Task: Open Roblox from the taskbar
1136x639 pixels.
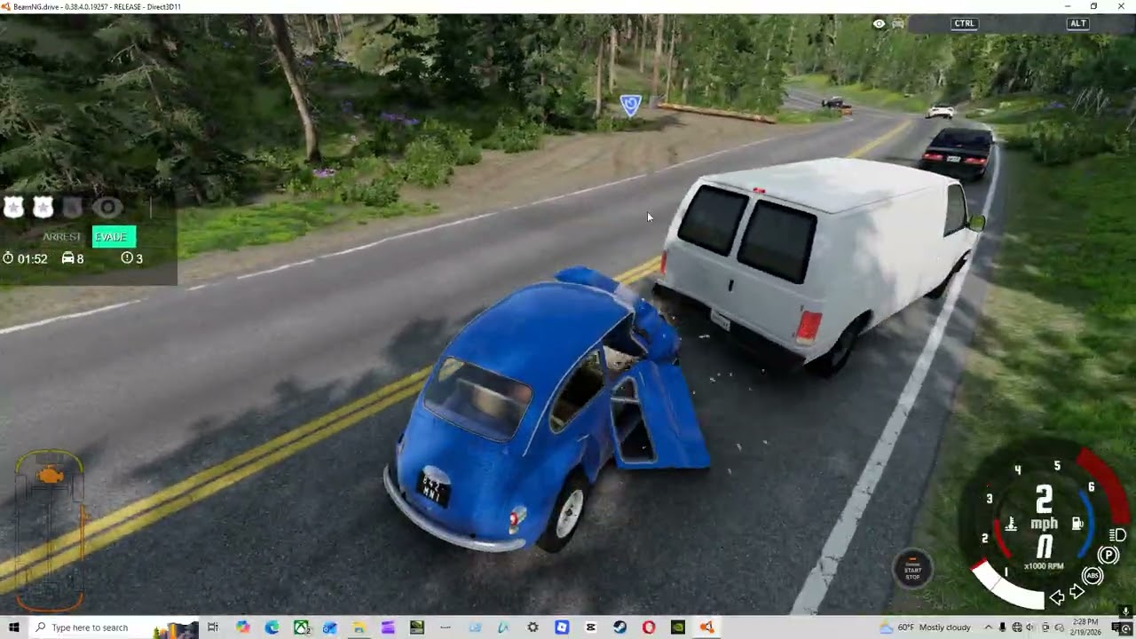Action: click(561, 627)
